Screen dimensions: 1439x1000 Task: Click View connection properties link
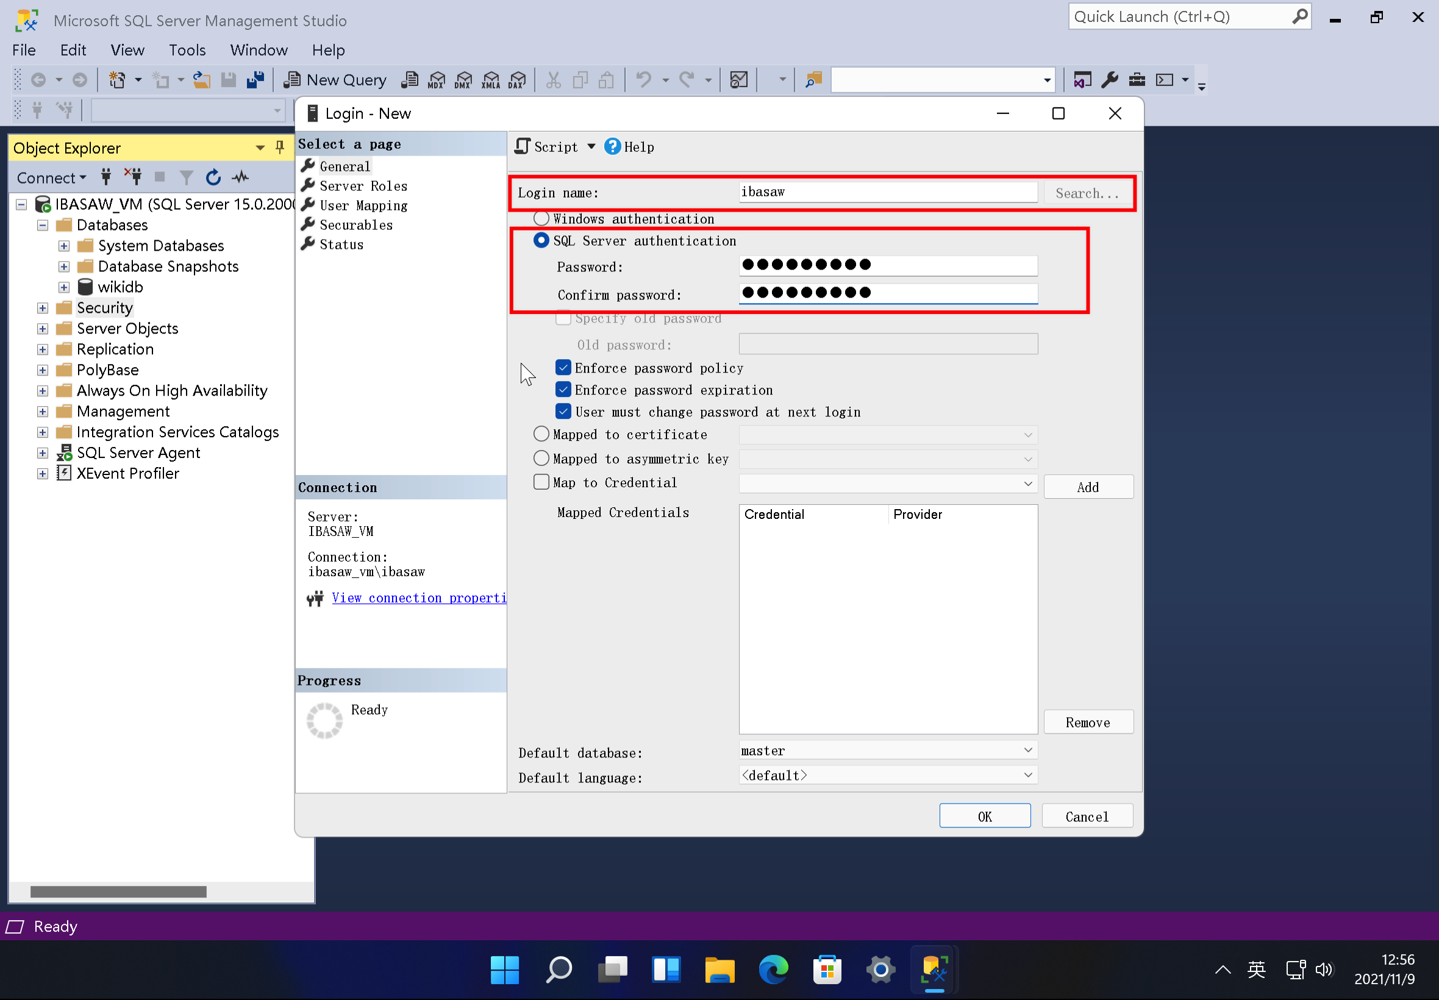(x=418, y=598)
